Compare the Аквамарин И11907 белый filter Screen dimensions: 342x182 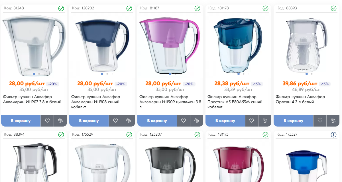point(60,121)
